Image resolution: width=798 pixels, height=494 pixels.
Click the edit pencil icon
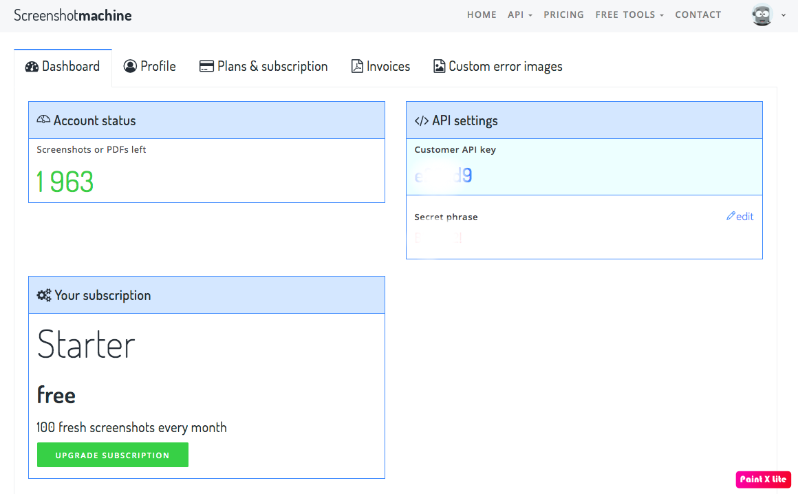pyautogui.click(x=731, y=216)
